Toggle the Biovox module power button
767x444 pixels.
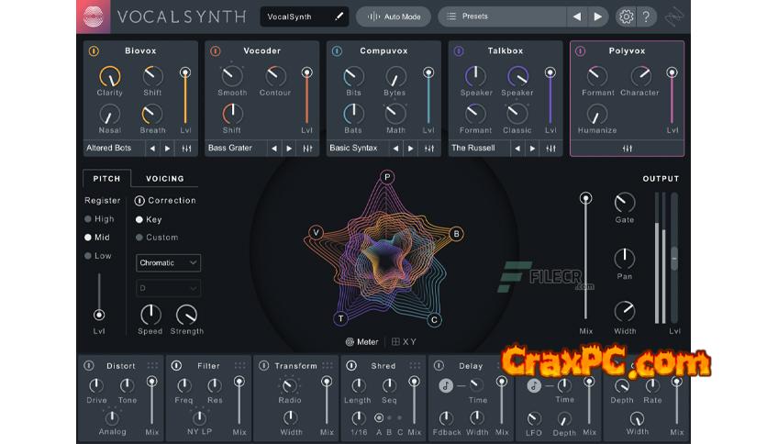(x=93, y=51)
